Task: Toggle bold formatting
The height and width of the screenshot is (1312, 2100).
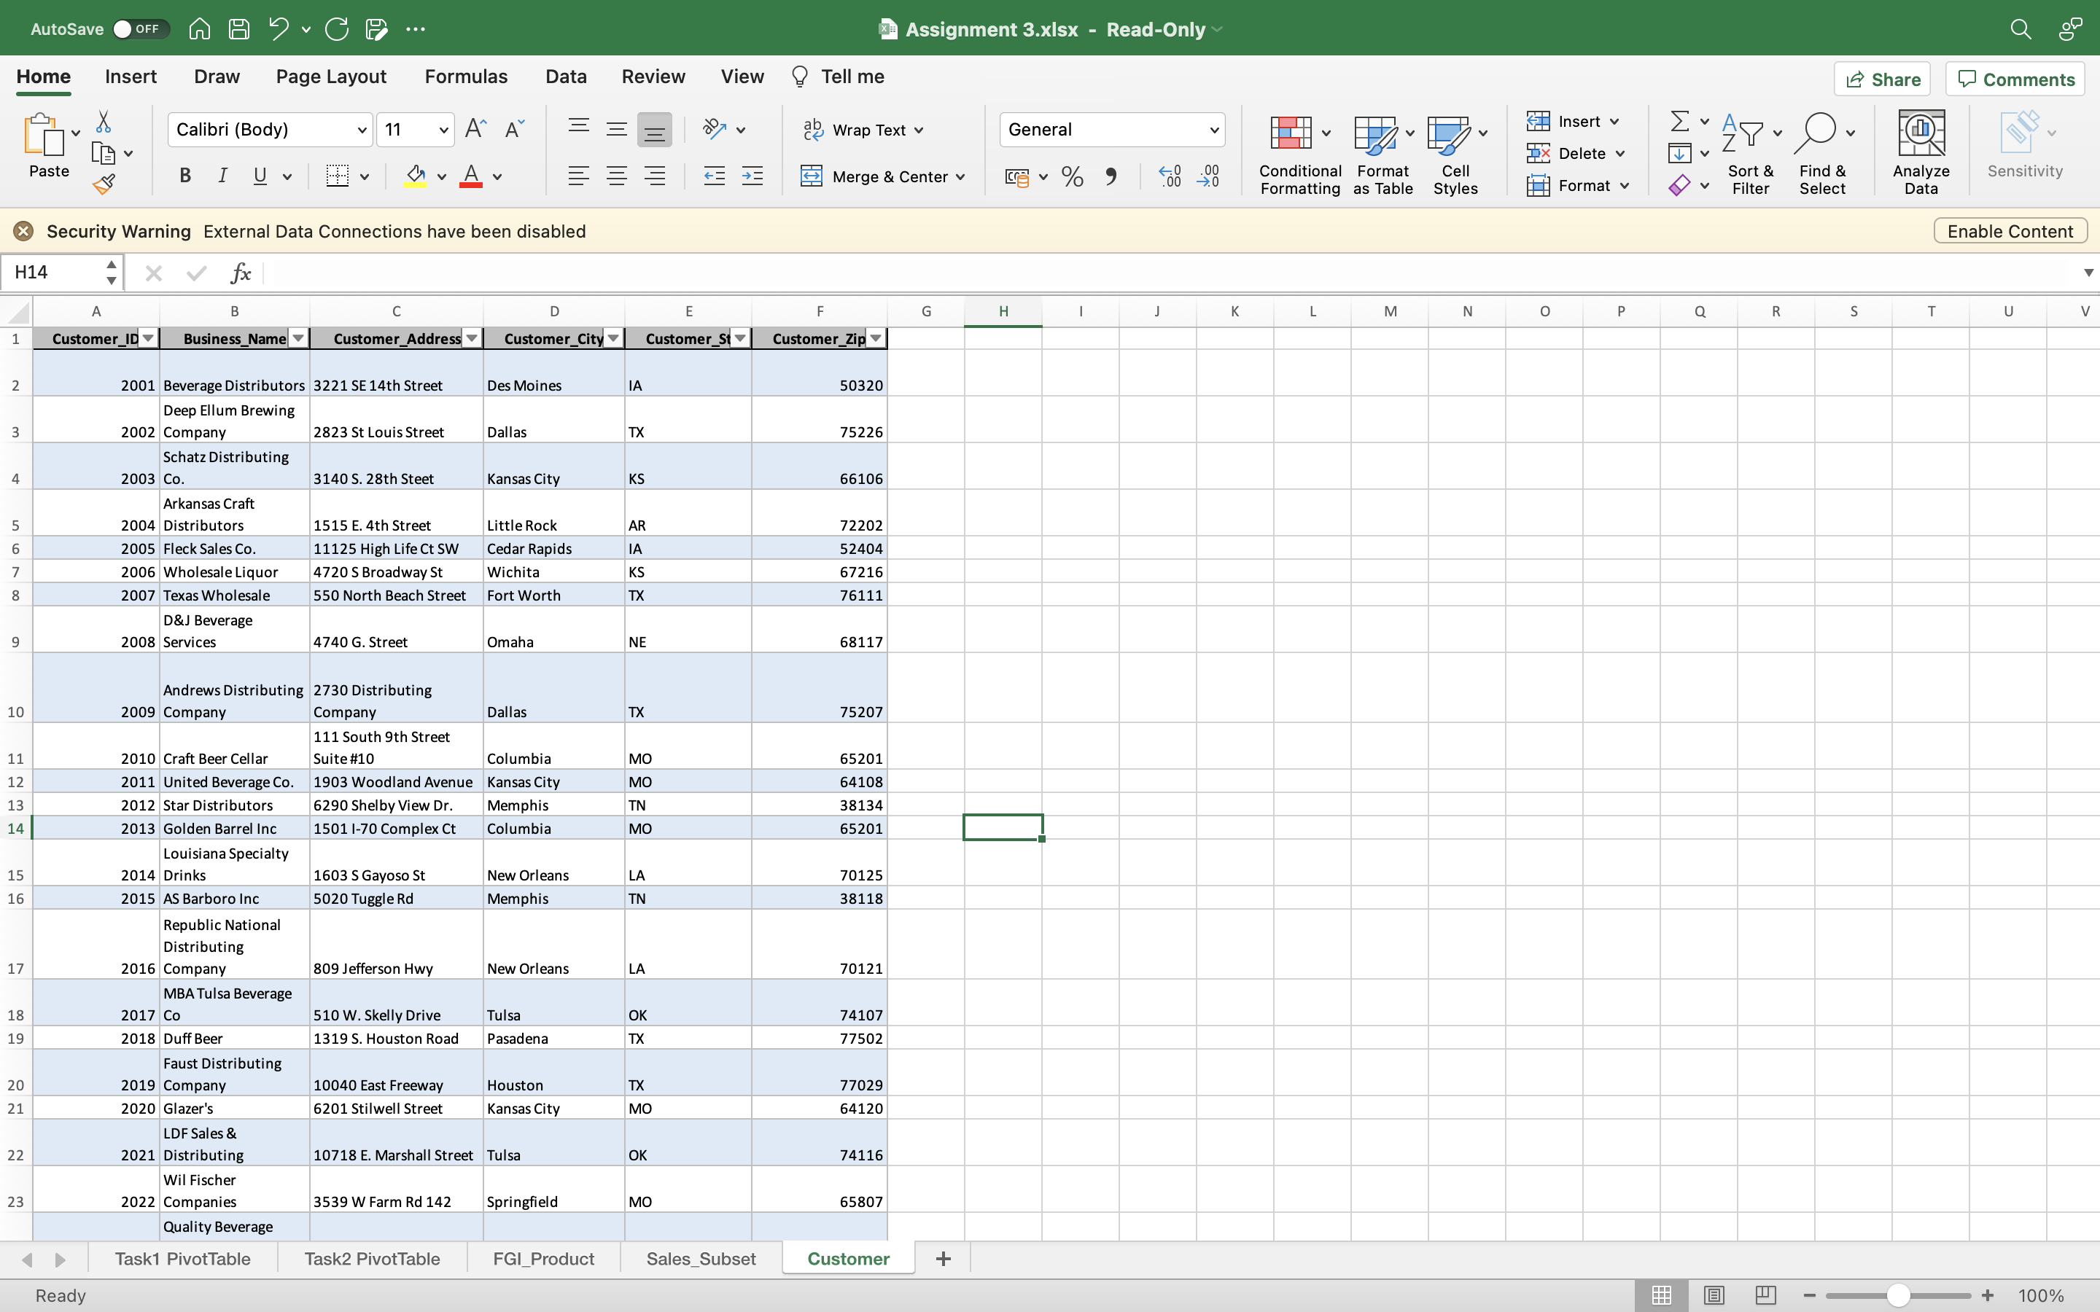Action: click(184, 176)
